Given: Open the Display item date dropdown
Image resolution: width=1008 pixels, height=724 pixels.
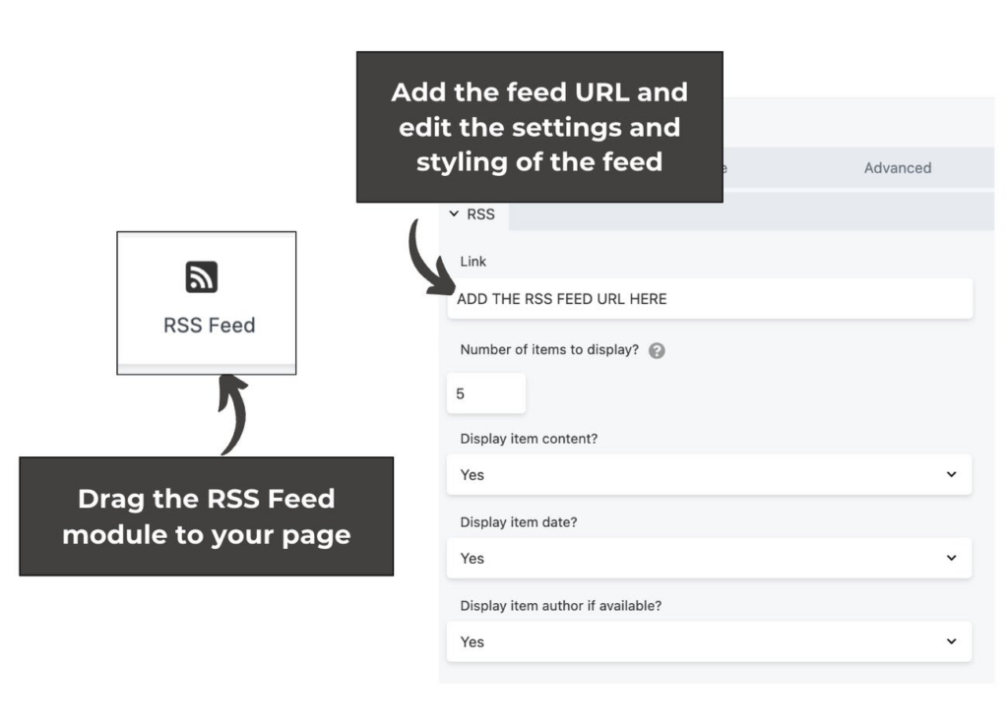Looking at the screenshot, I should click(709, 558).
